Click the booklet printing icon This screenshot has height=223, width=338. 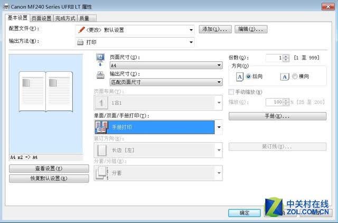(x=101, y=127)
